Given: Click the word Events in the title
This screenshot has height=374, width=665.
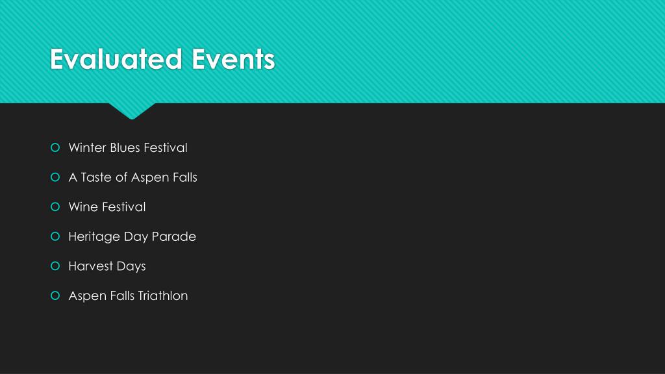Looking at the screenshot, I should tap(233, 59).
